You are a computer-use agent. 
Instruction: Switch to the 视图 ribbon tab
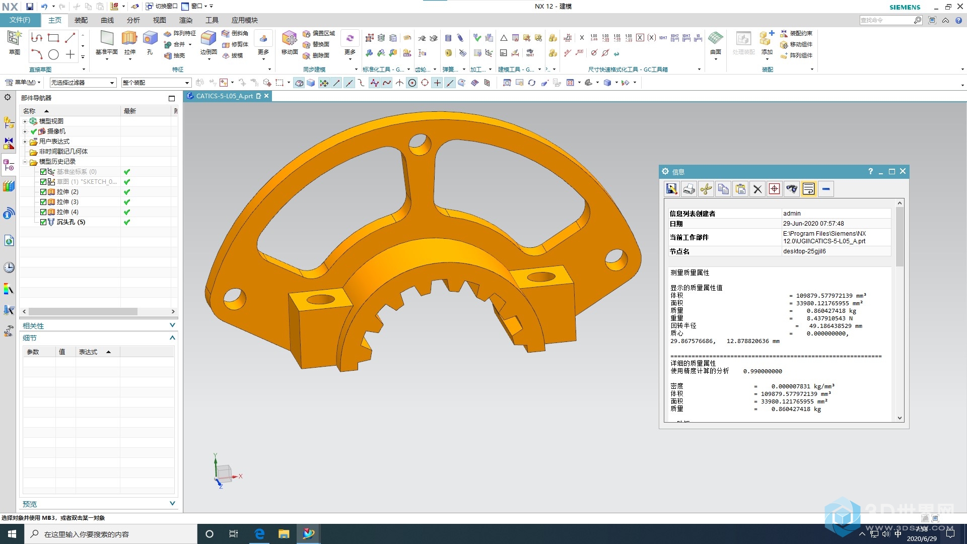coord(160,20)
